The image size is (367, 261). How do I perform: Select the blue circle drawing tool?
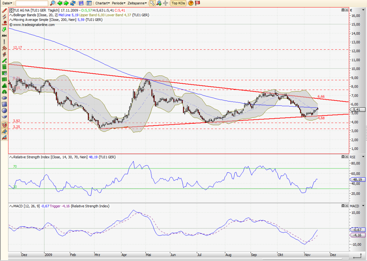click(x=4, y=110)
